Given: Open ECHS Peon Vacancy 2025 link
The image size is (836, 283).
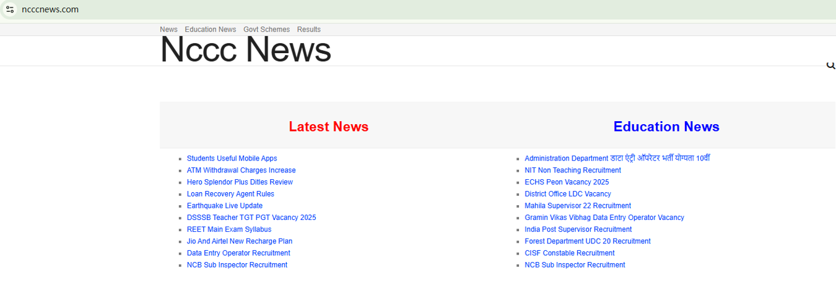Looking at the screenshot, I should (x=566, y=182).
